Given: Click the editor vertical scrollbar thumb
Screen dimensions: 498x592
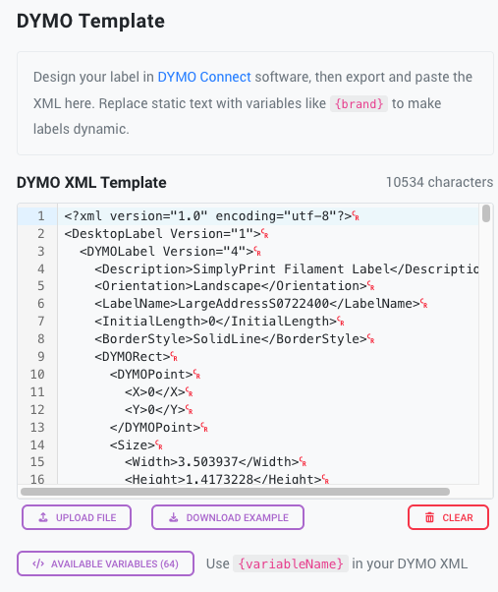Looking at the screenshot, I should 486,213.
